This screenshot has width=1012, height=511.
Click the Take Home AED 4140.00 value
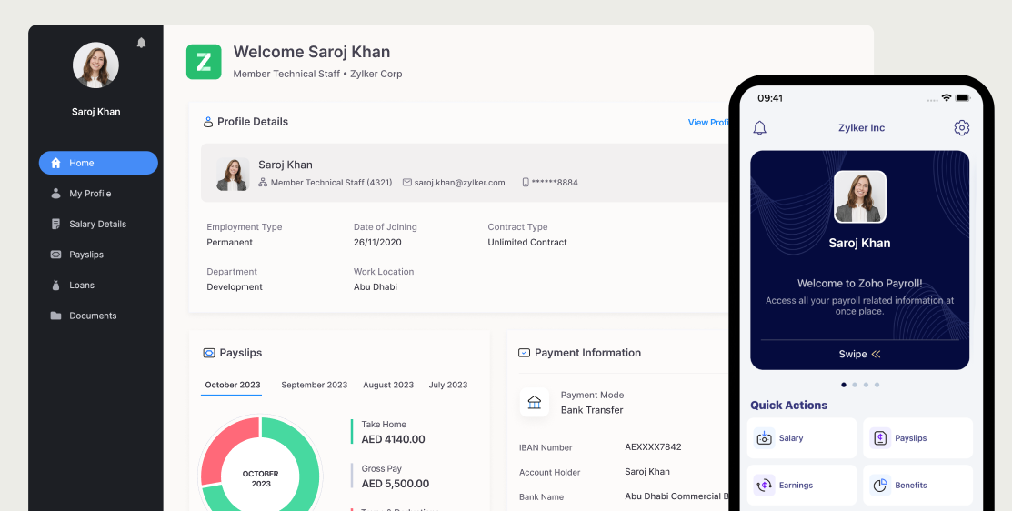[393, 439]
